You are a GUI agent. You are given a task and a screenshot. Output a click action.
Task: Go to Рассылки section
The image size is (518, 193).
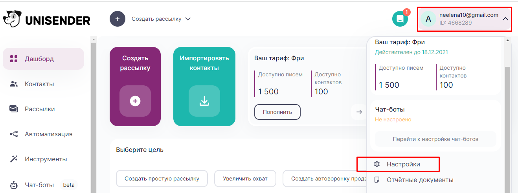point(39,109)
